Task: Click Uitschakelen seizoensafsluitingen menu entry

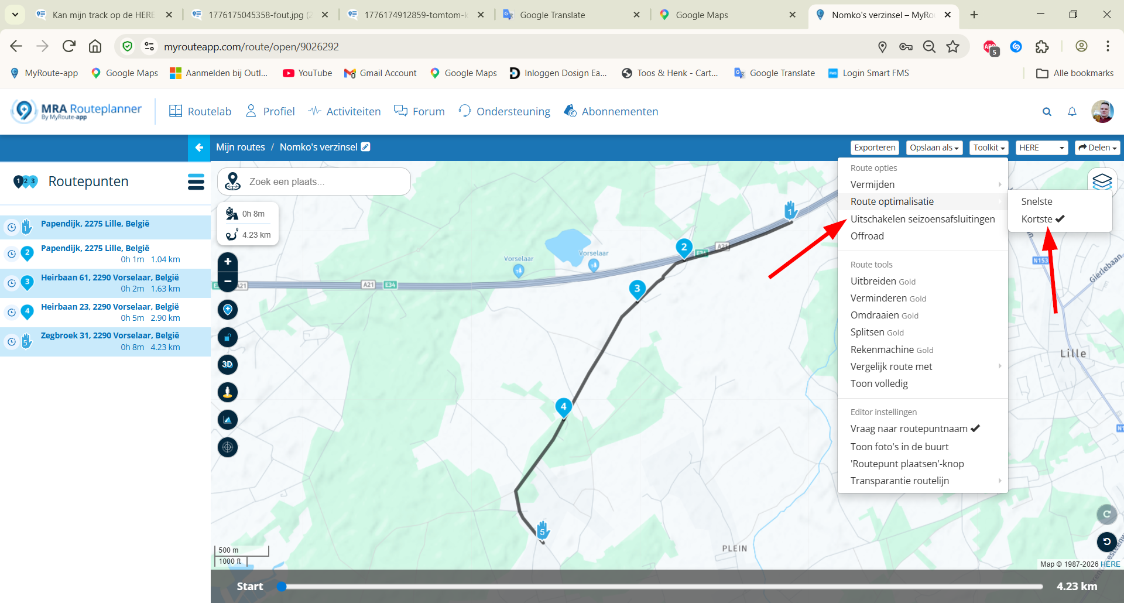Action: [x=923, y=219]
